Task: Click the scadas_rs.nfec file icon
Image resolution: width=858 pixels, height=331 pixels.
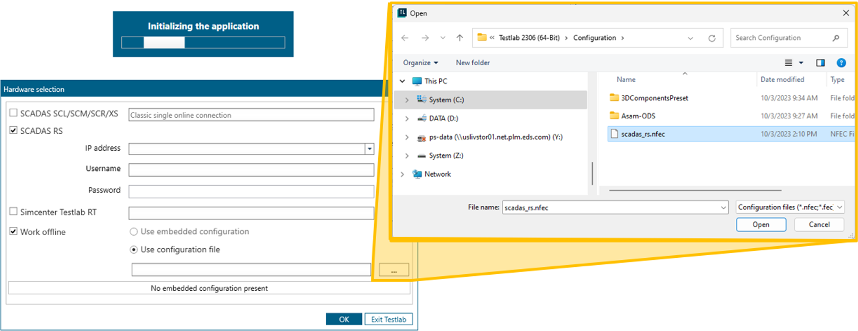Action: coord(614,134)
